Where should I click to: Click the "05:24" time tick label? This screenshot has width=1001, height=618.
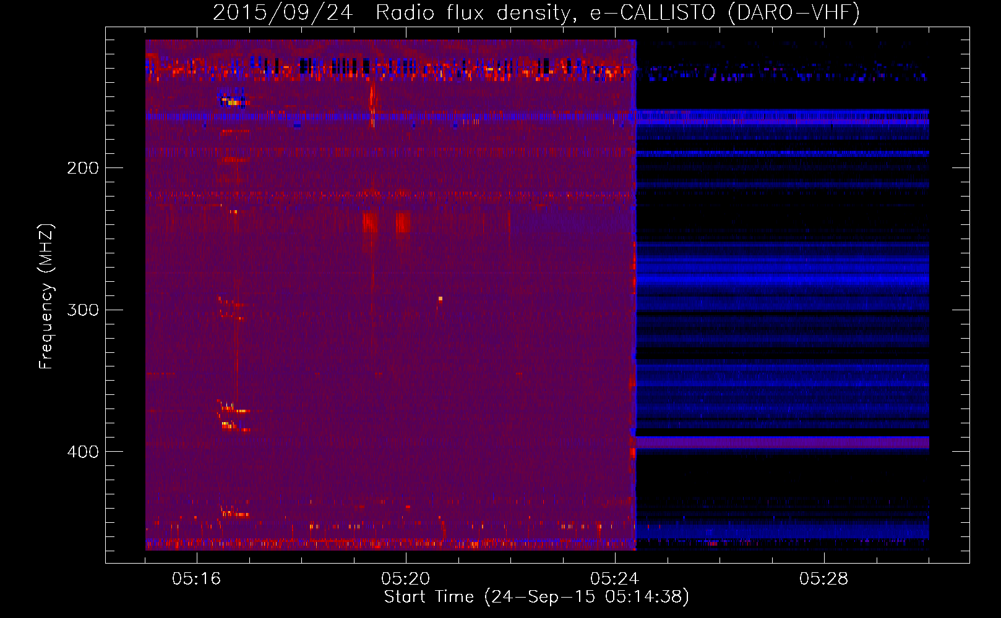pos(614,579)
